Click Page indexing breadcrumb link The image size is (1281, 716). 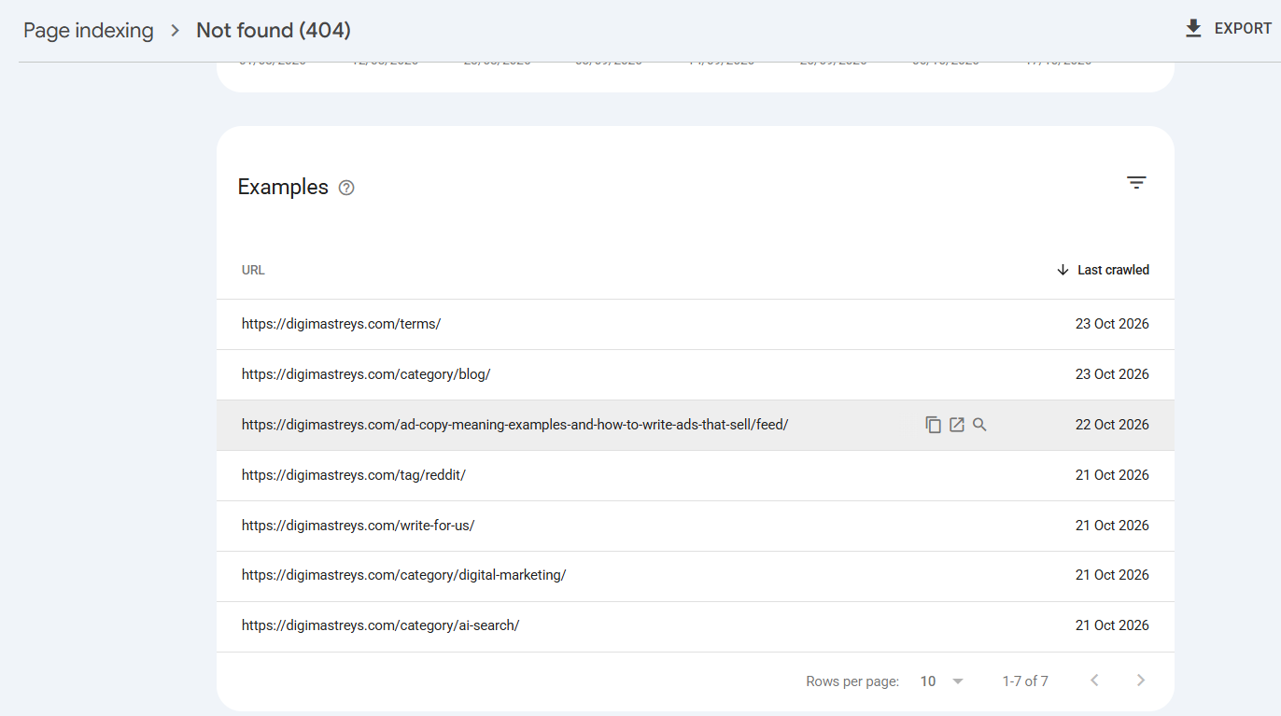coord(89,30)
